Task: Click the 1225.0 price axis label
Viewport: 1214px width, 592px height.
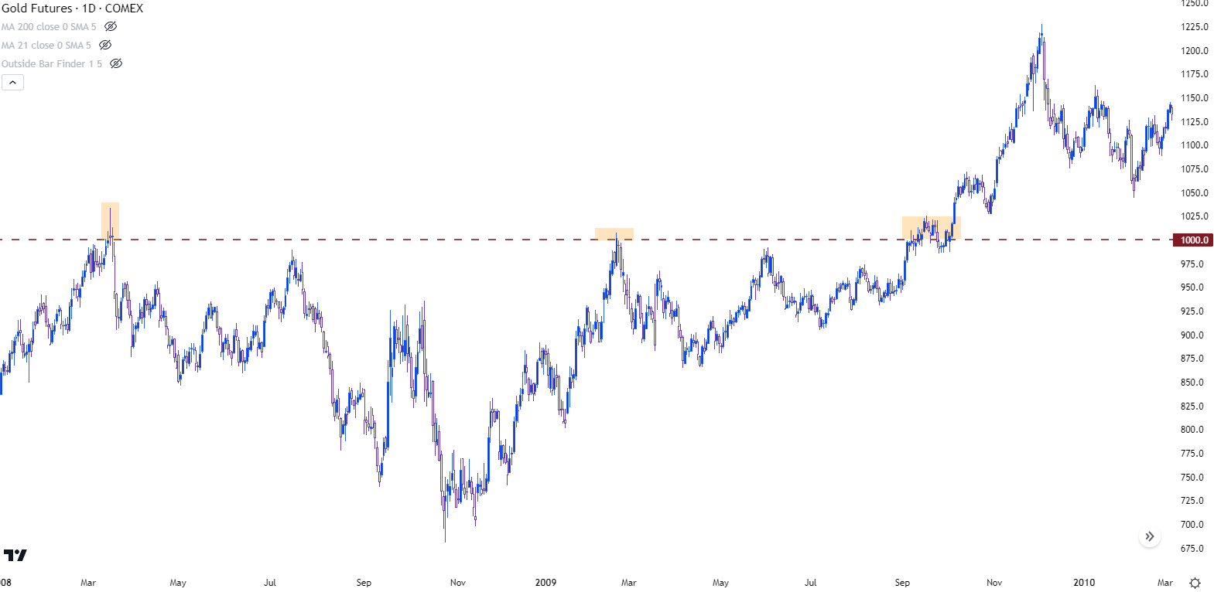Action: click(1194, 27)
